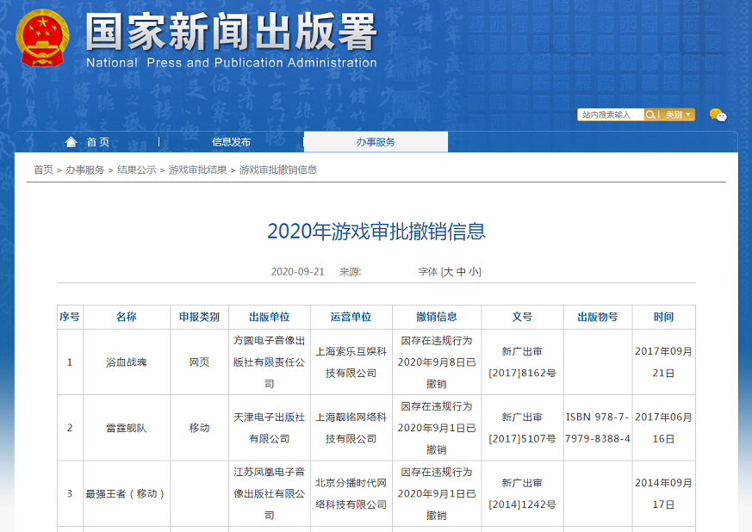The height and width of the screenshot is (532, 752).
Task: Click the 结果公示 breadcrumb link
Action: 137,170
